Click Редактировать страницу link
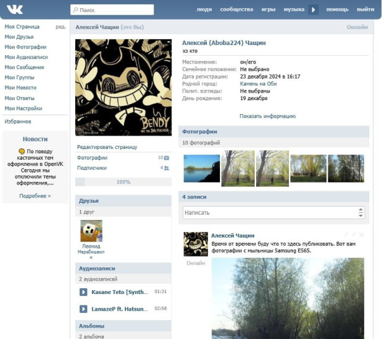 point(107,147)
